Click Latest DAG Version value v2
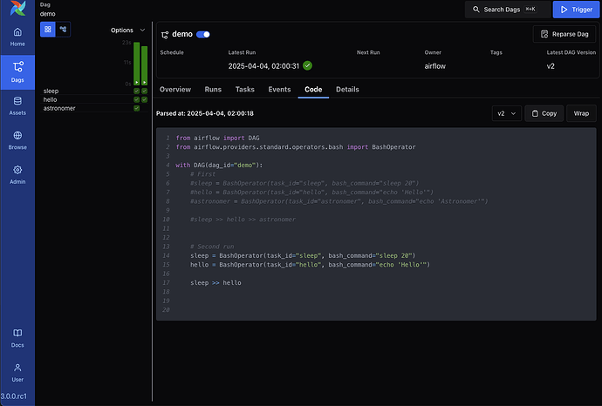The width and height of the screenshot is (602, 406). click(x=551, y=66)
